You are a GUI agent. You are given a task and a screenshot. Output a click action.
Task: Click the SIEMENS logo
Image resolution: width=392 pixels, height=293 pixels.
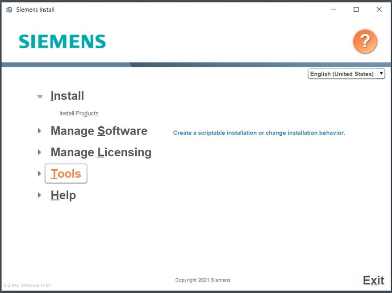pyautogui.click(x=62, y=42)
